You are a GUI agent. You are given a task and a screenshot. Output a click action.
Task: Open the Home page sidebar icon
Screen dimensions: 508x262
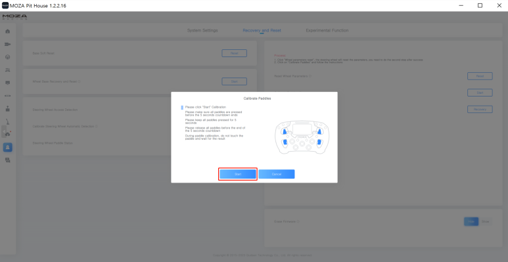pyautogui.click(x=8, y=31)
